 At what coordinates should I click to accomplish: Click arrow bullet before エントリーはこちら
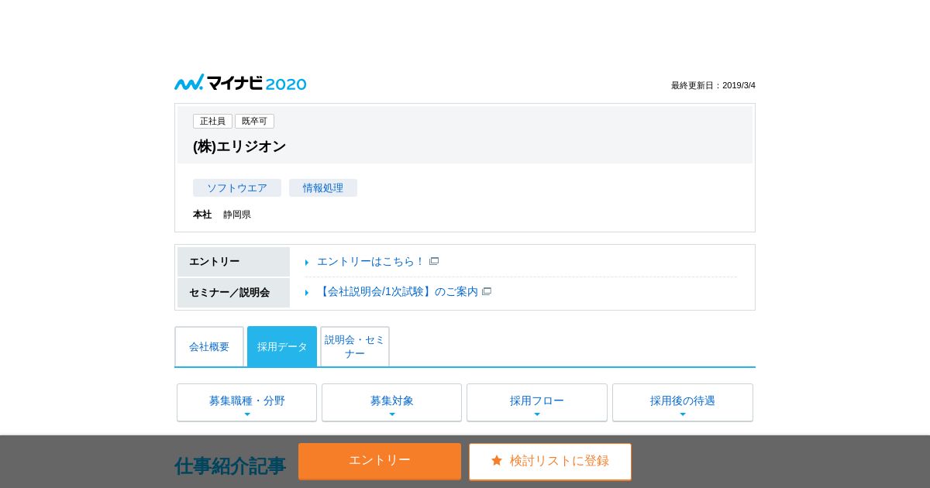307,263
